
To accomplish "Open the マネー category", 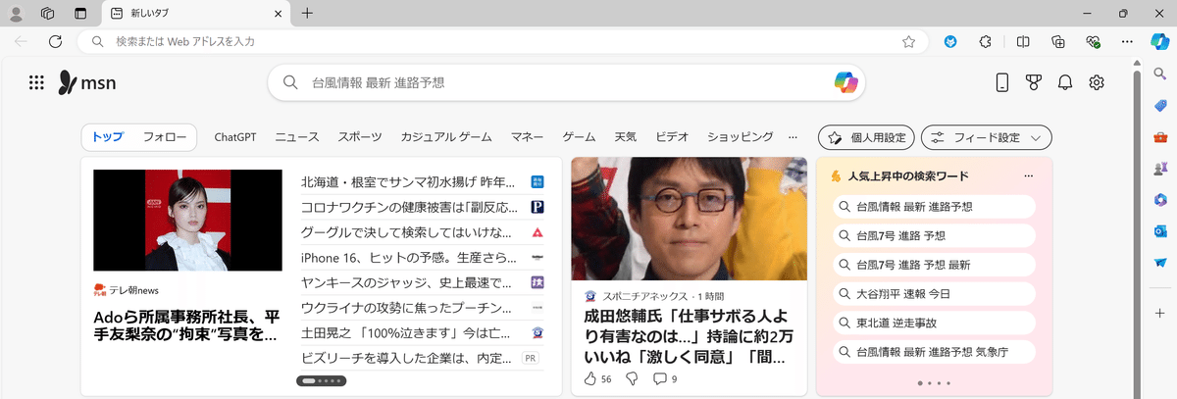I will [527, 137].
